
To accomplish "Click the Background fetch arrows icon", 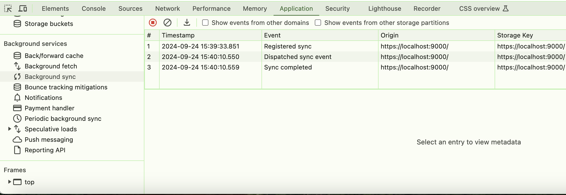I will (x=17, y=66).
